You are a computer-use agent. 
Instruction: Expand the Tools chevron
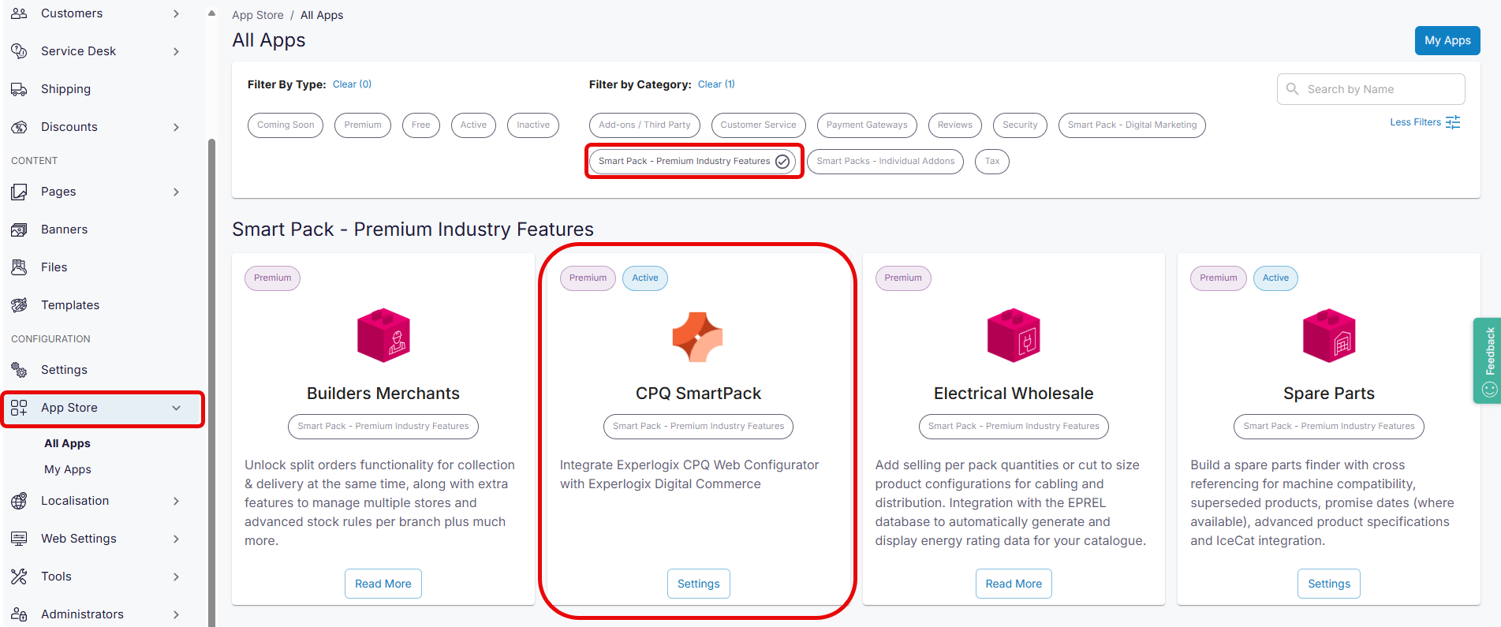177,577
